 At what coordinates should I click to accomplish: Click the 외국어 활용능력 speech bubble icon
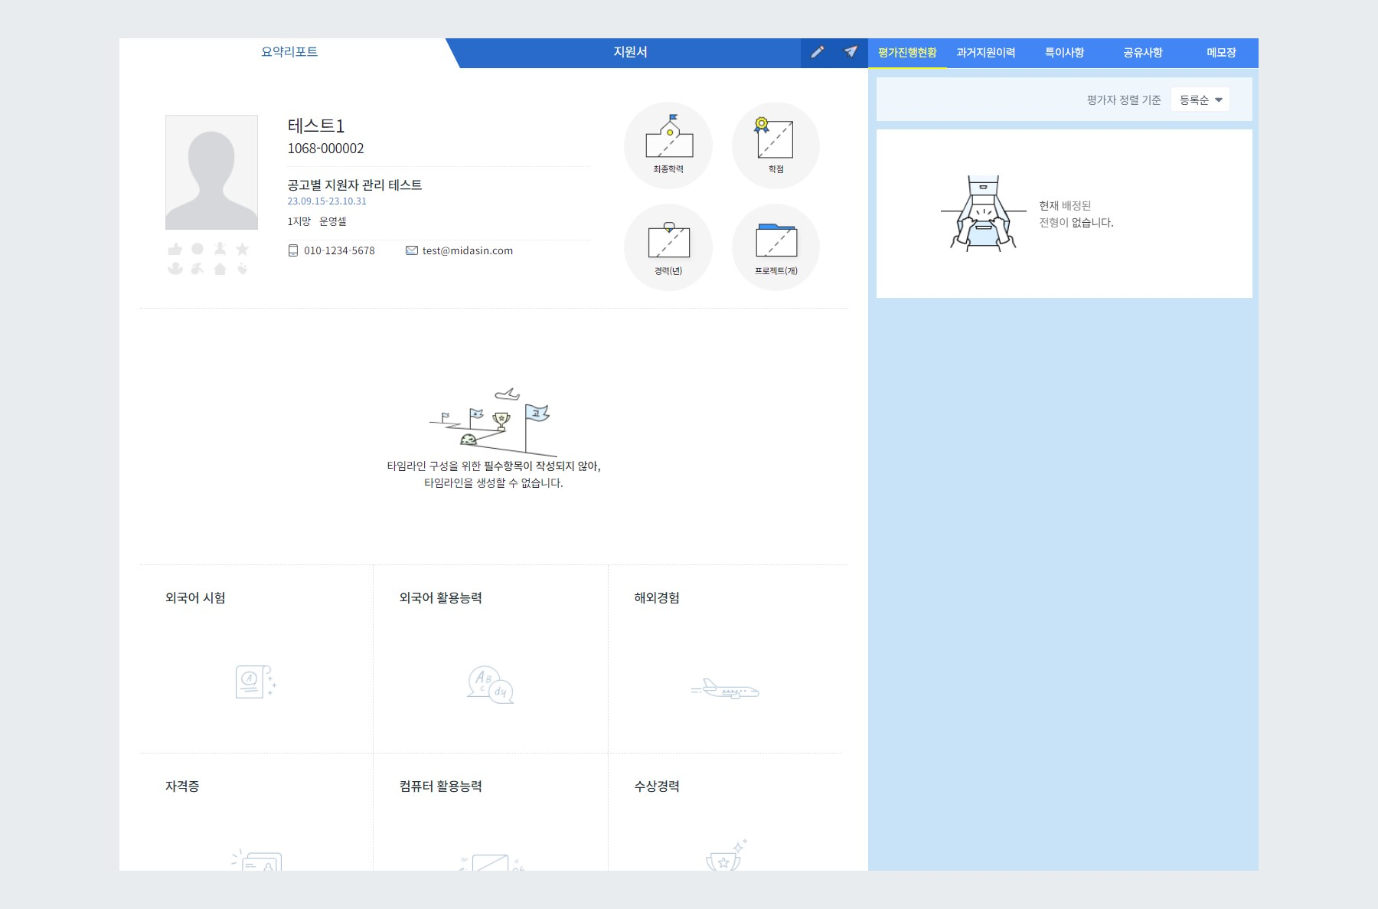pyautogui.click(x=490, y=685)
